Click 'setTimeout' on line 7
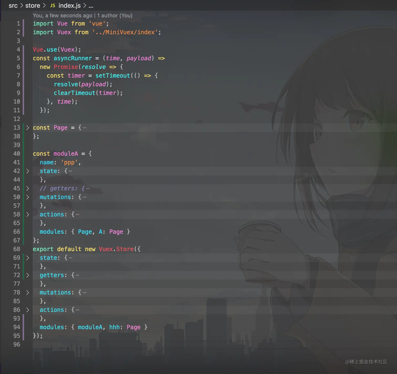 click(113, 76)
